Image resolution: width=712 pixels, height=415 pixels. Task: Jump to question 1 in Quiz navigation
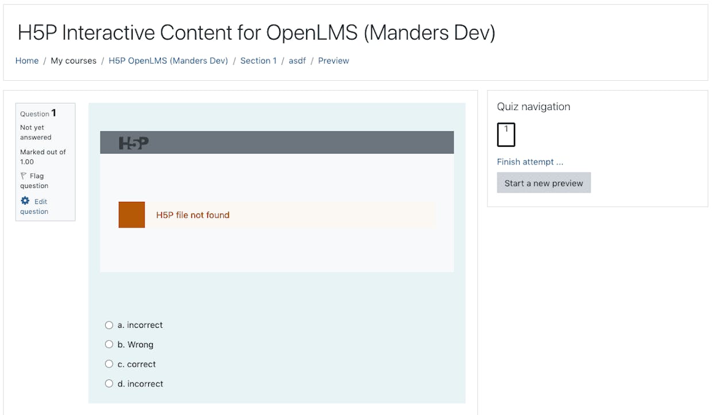click(506, 135)
